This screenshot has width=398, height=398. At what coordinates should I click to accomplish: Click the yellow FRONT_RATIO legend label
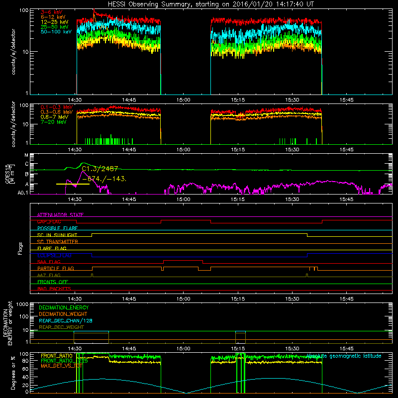coord(57,356)
